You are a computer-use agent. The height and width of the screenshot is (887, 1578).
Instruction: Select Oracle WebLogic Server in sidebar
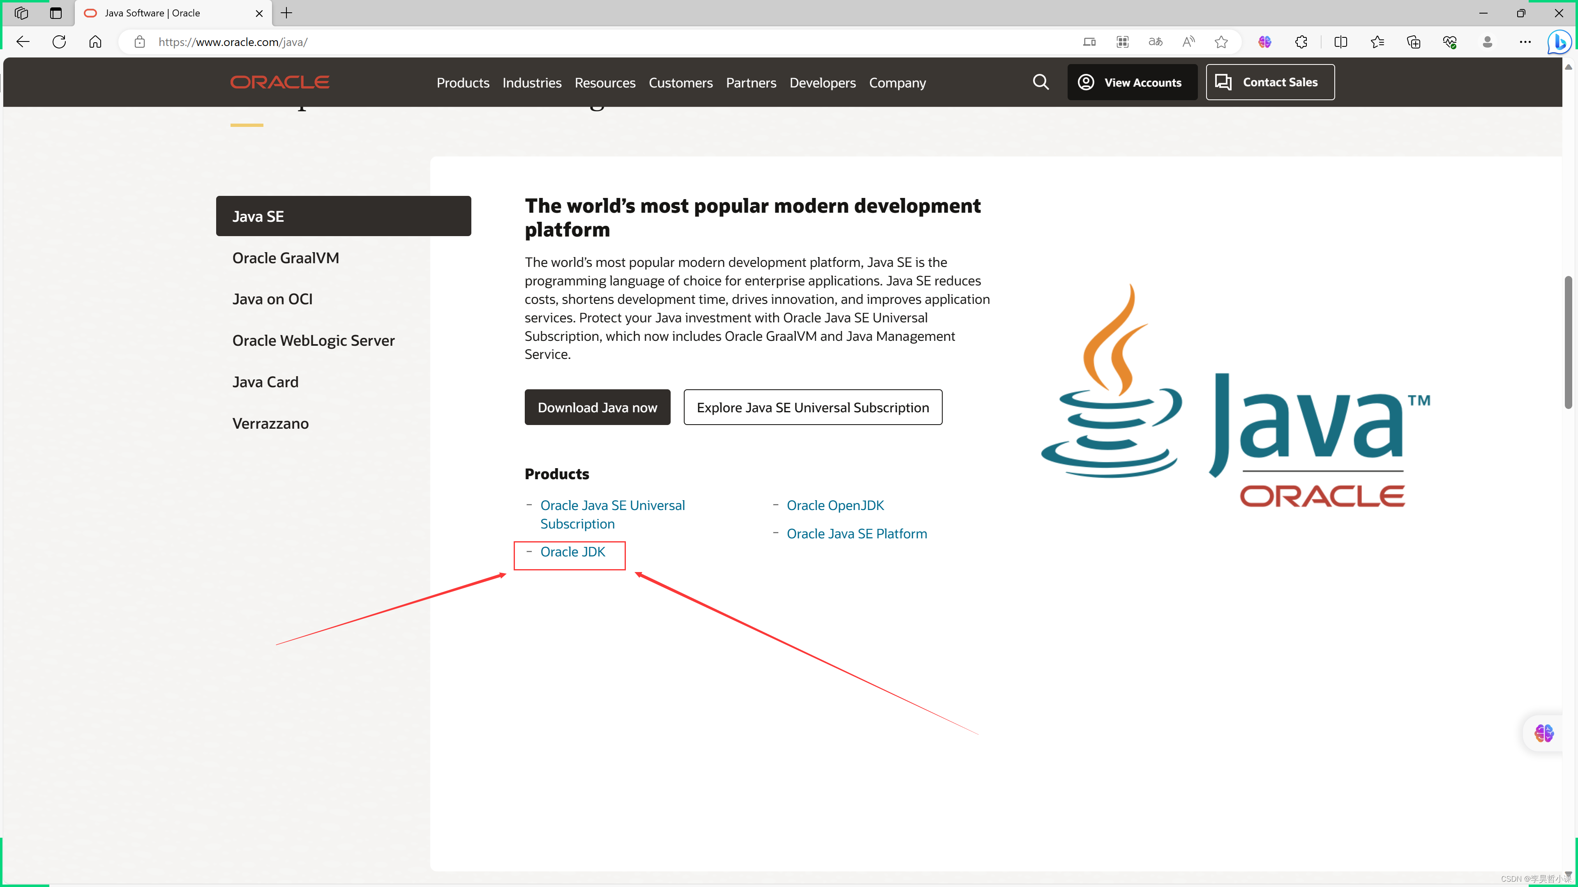coord(313,340)
